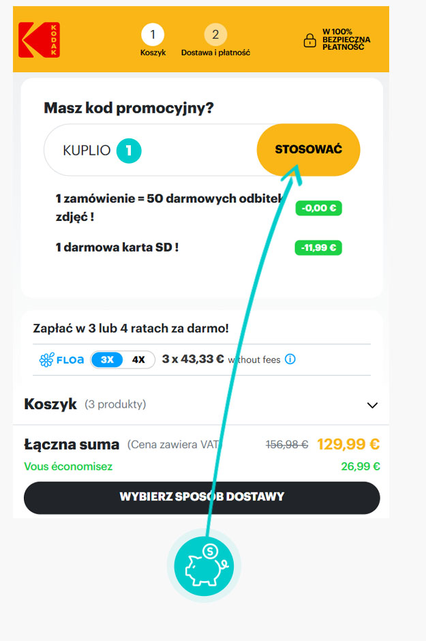The width and height of the screenshot is (426, 641).
Task: Expand the Koszyk (3 produkty) section
Action: tap(201, 404)
